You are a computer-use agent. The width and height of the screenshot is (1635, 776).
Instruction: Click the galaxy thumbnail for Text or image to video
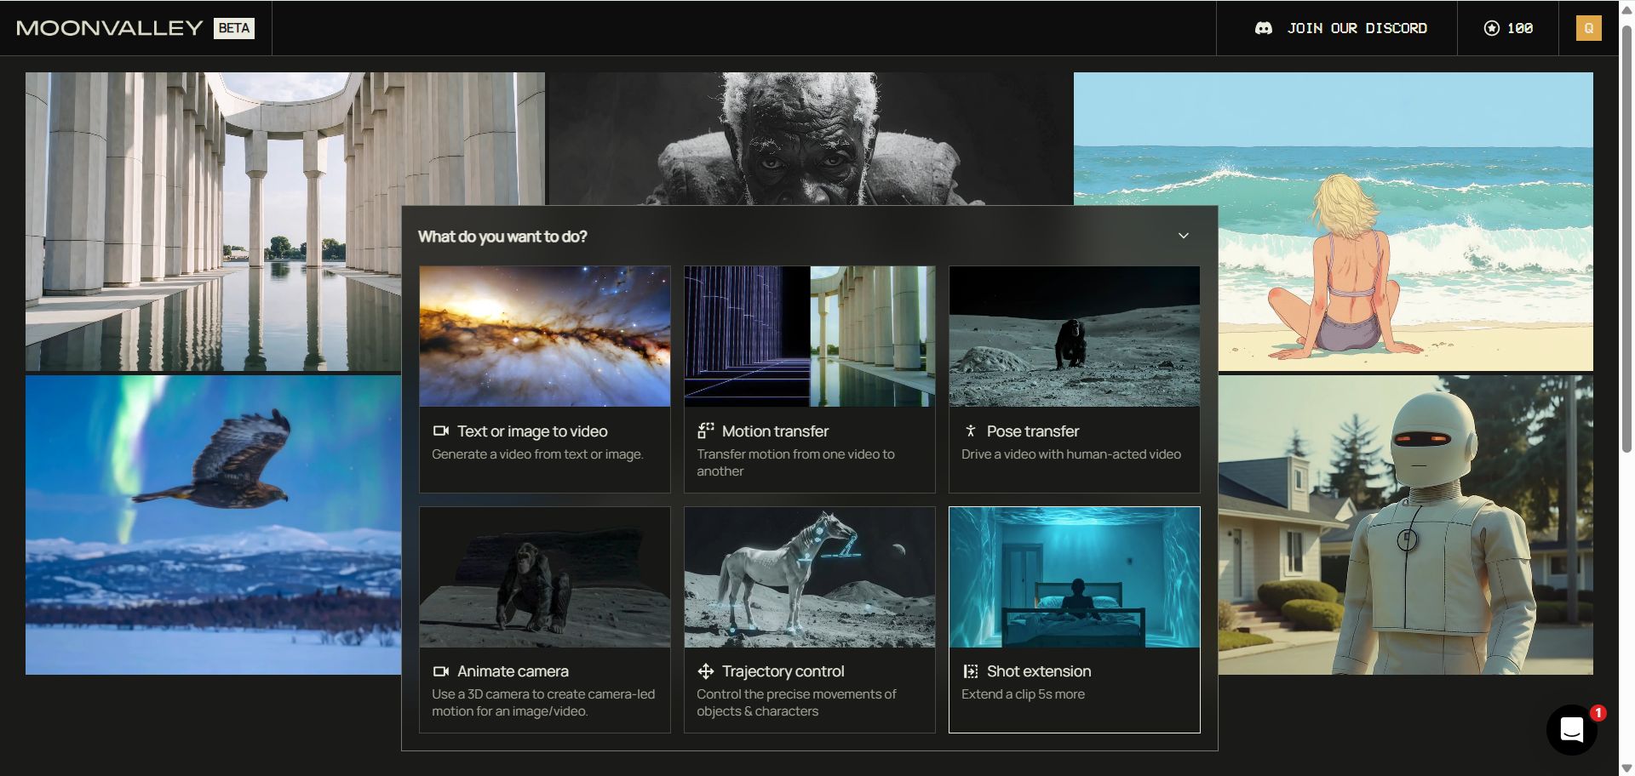coord(545,336)
